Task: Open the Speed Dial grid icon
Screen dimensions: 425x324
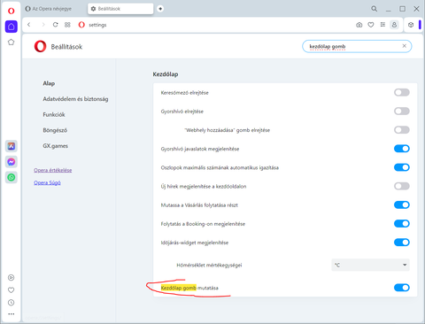Action: pyautogui.click(x=67, y=25)
